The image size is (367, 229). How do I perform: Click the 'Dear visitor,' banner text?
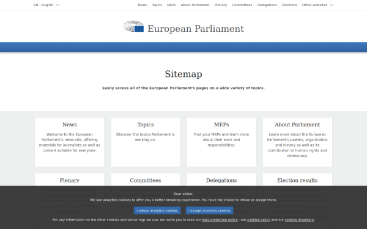183,194
